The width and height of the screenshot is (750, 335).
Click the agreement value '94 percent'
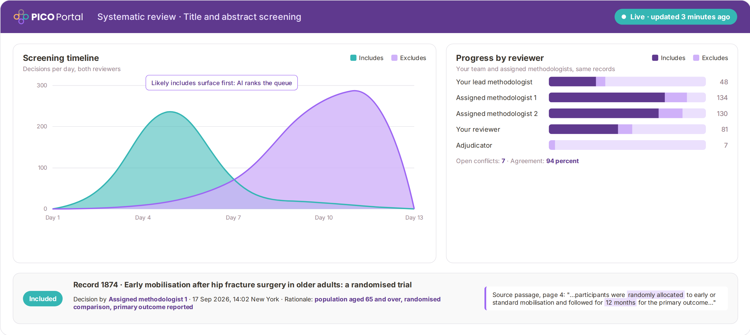click(562, 161)
